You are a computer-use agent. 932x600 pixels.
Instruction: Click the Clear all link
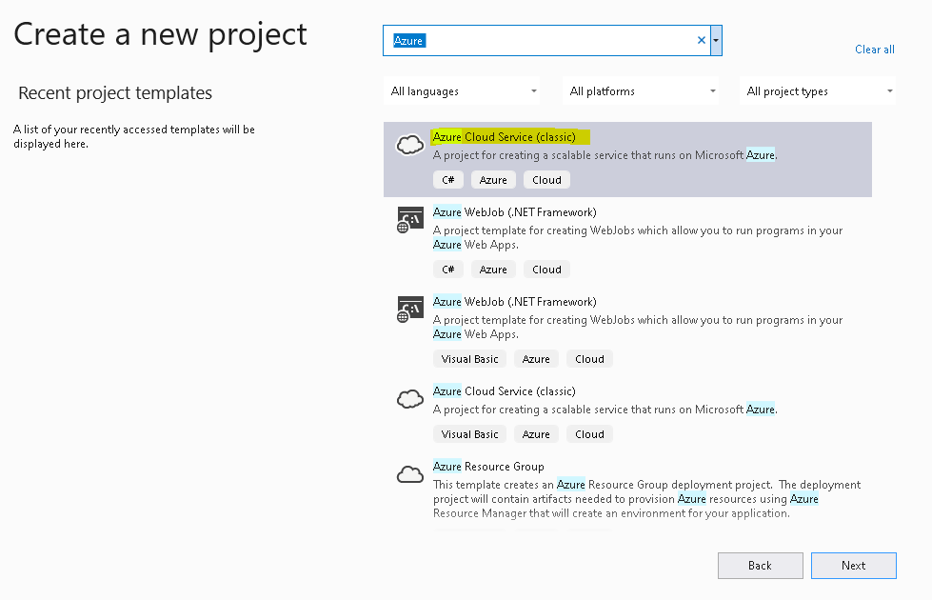tap(874, 50)
